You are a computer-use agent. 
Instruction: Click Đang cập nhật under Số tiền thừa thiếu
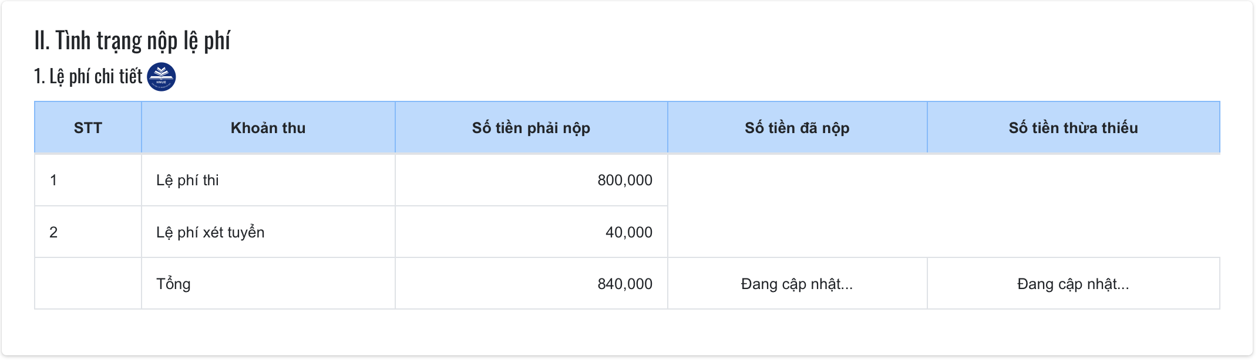[1073, 284]
